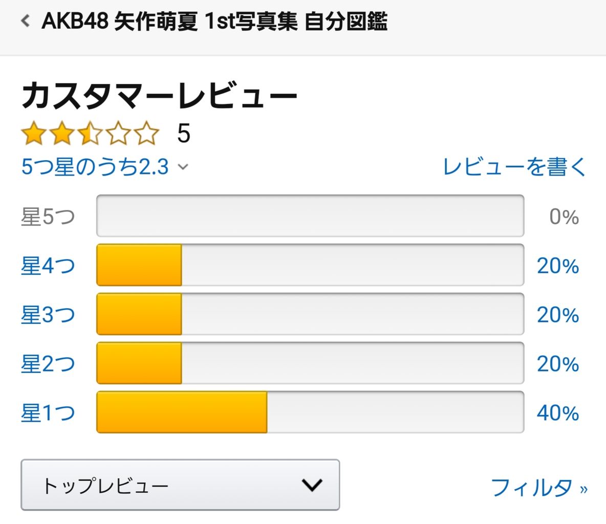Screen dimensions: 606x524
Task: Open the 5つ星のうち2.3 rating link
Action: (95, 166)
